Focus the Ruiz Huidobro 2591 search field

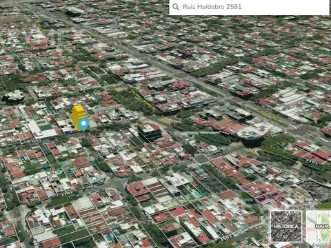click(x=250, y=7)
